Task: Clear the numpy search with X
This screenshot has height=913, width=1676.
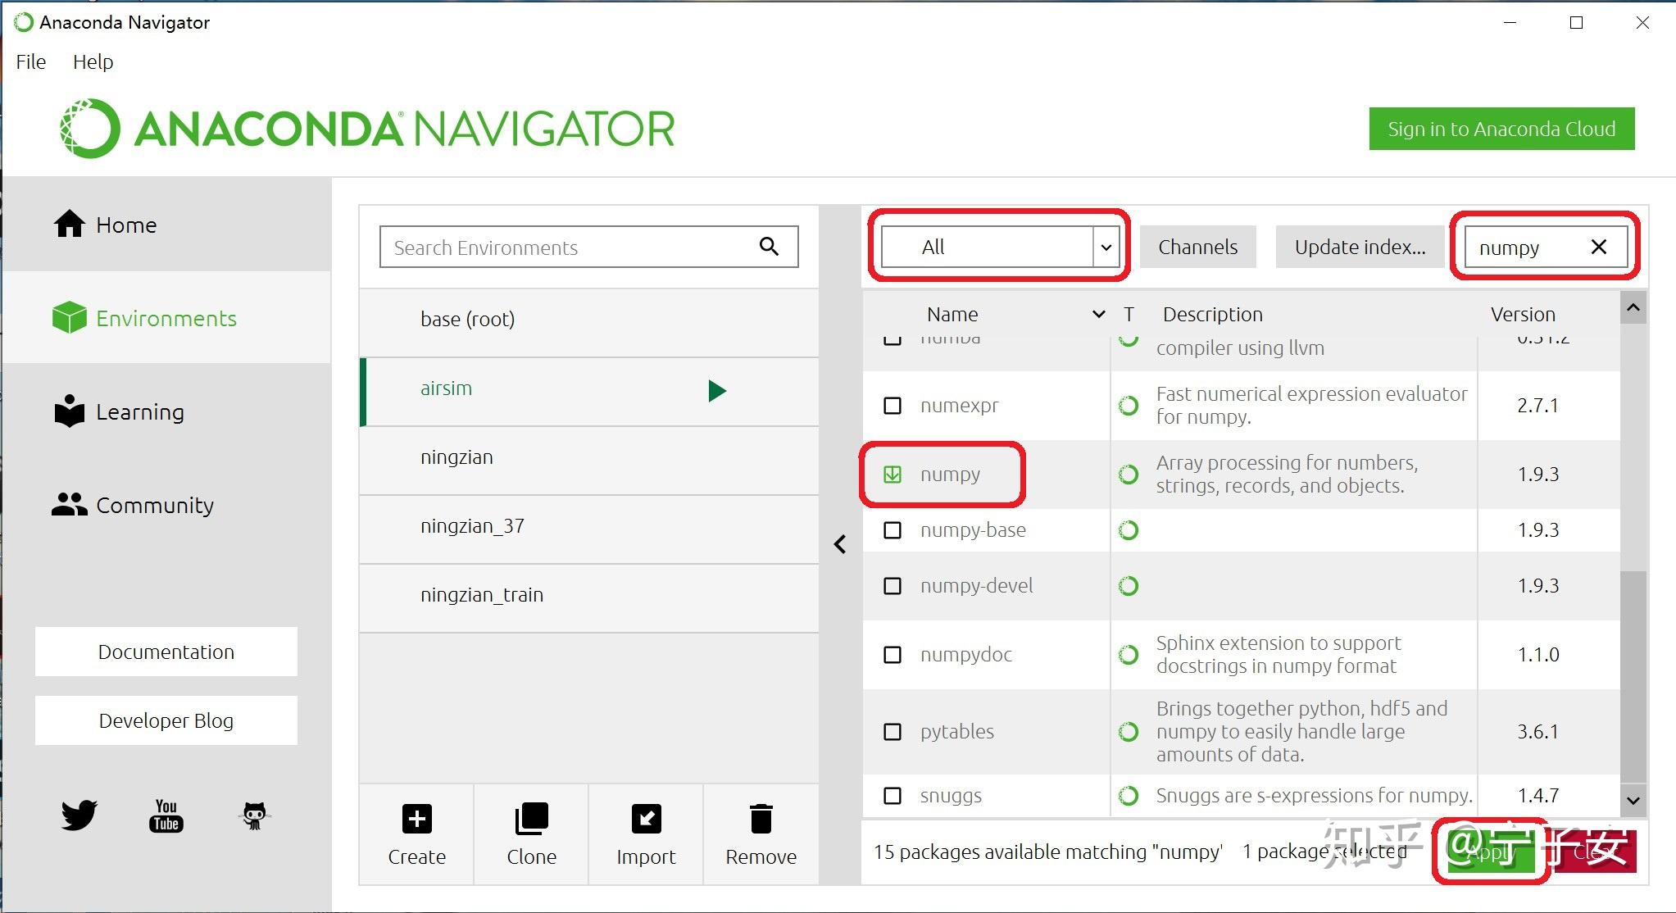Action: [x=1598, y=247]
